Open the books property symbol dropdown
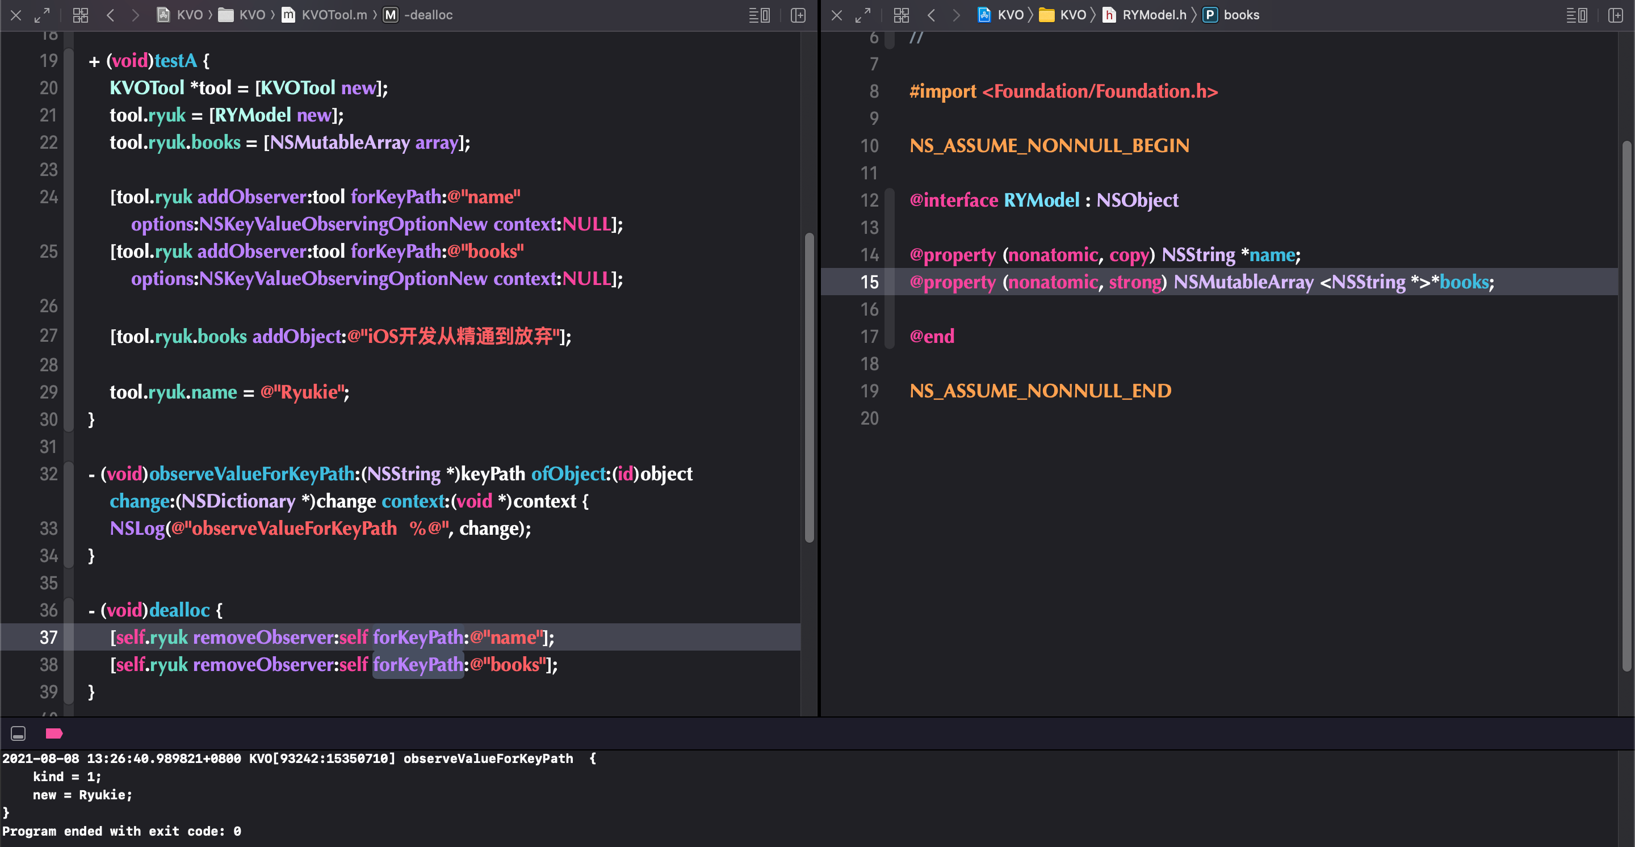Image resolution: width=1635 pixels, height=847 pixels. 1231,15
